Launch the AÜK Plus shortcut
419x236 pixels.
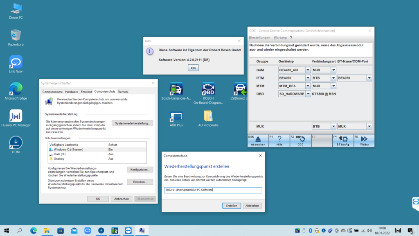[176, 119]
